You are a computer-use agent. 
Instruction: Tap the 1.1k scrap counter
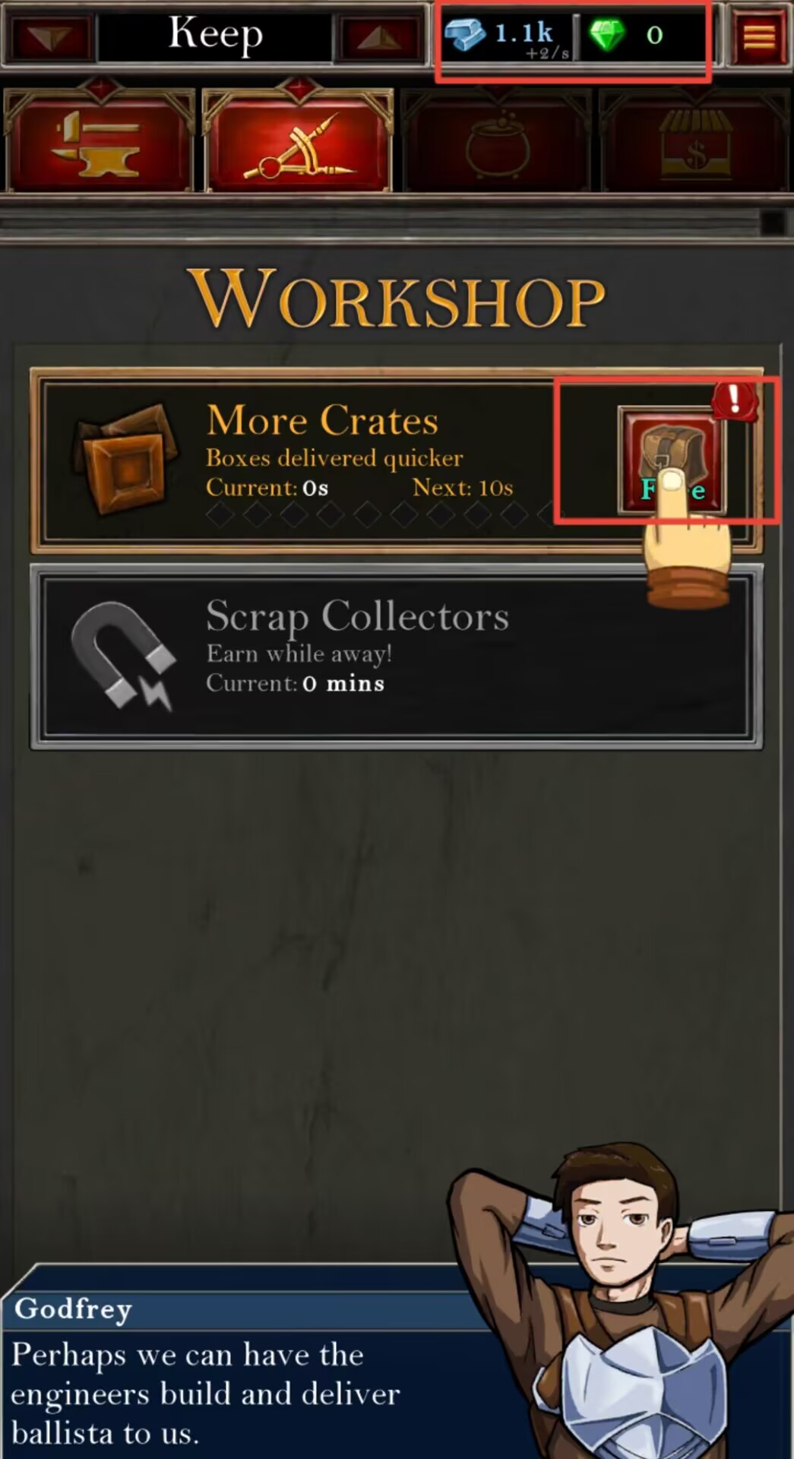tap(524, 33)
